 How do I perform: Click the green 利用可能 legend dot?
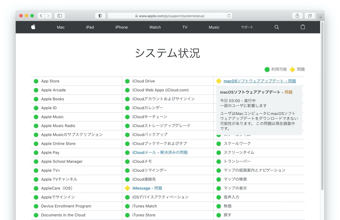click(x=267, y=69)
